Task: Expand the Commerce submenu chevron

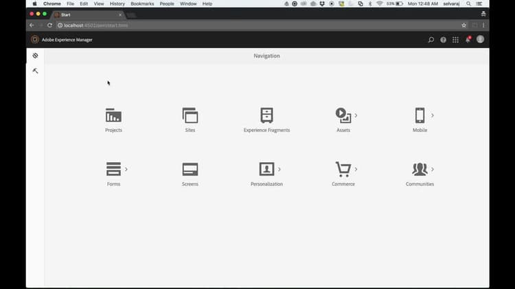Action: (x=356, y=169)
